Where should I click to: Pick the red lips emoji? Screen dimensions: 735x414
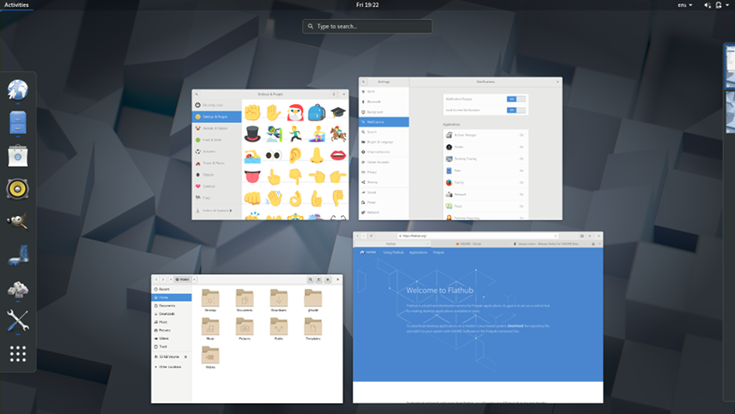tap(338, 156)
